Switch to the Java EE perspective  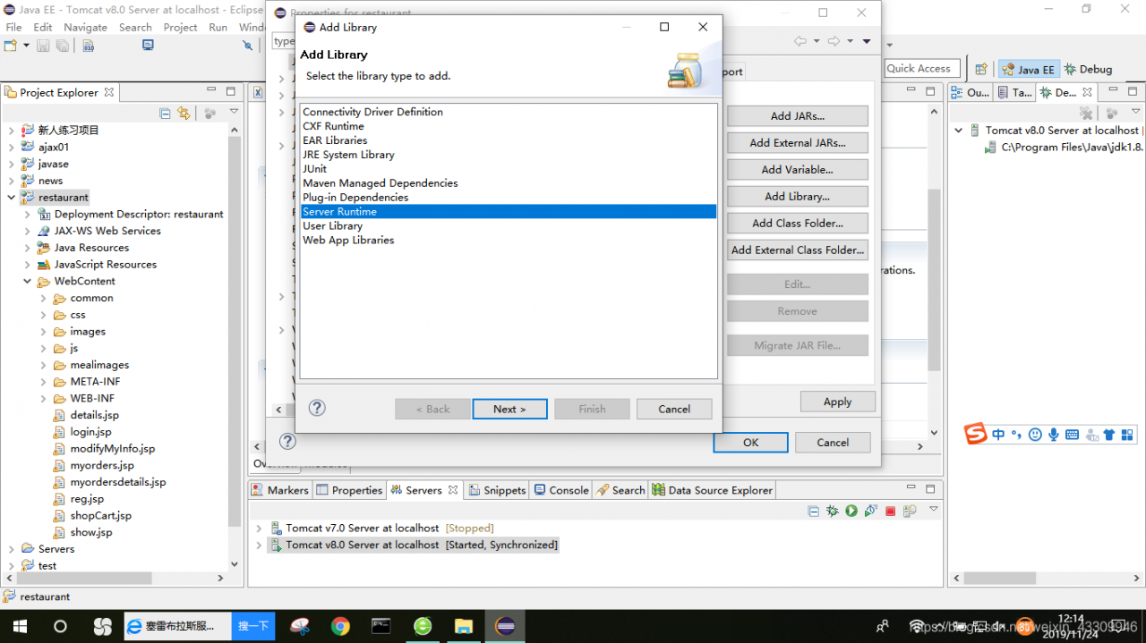pyautogui.click(x=1028, y=69)
